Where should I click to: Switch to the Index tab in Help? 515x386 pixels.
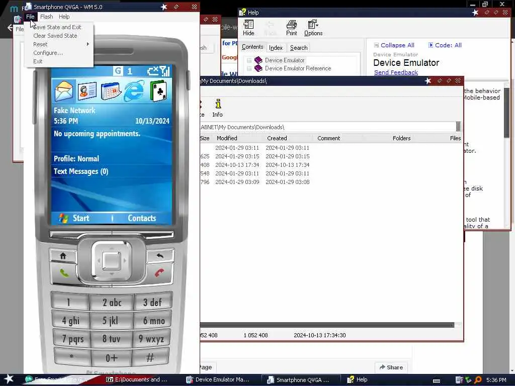coord(276,48)
